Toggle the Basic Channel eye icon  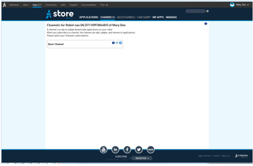point(117,43)
